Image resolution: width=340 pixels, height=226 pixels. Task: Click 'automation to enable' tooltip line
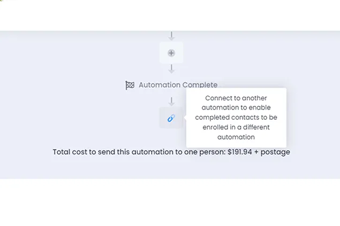(236, 108)
